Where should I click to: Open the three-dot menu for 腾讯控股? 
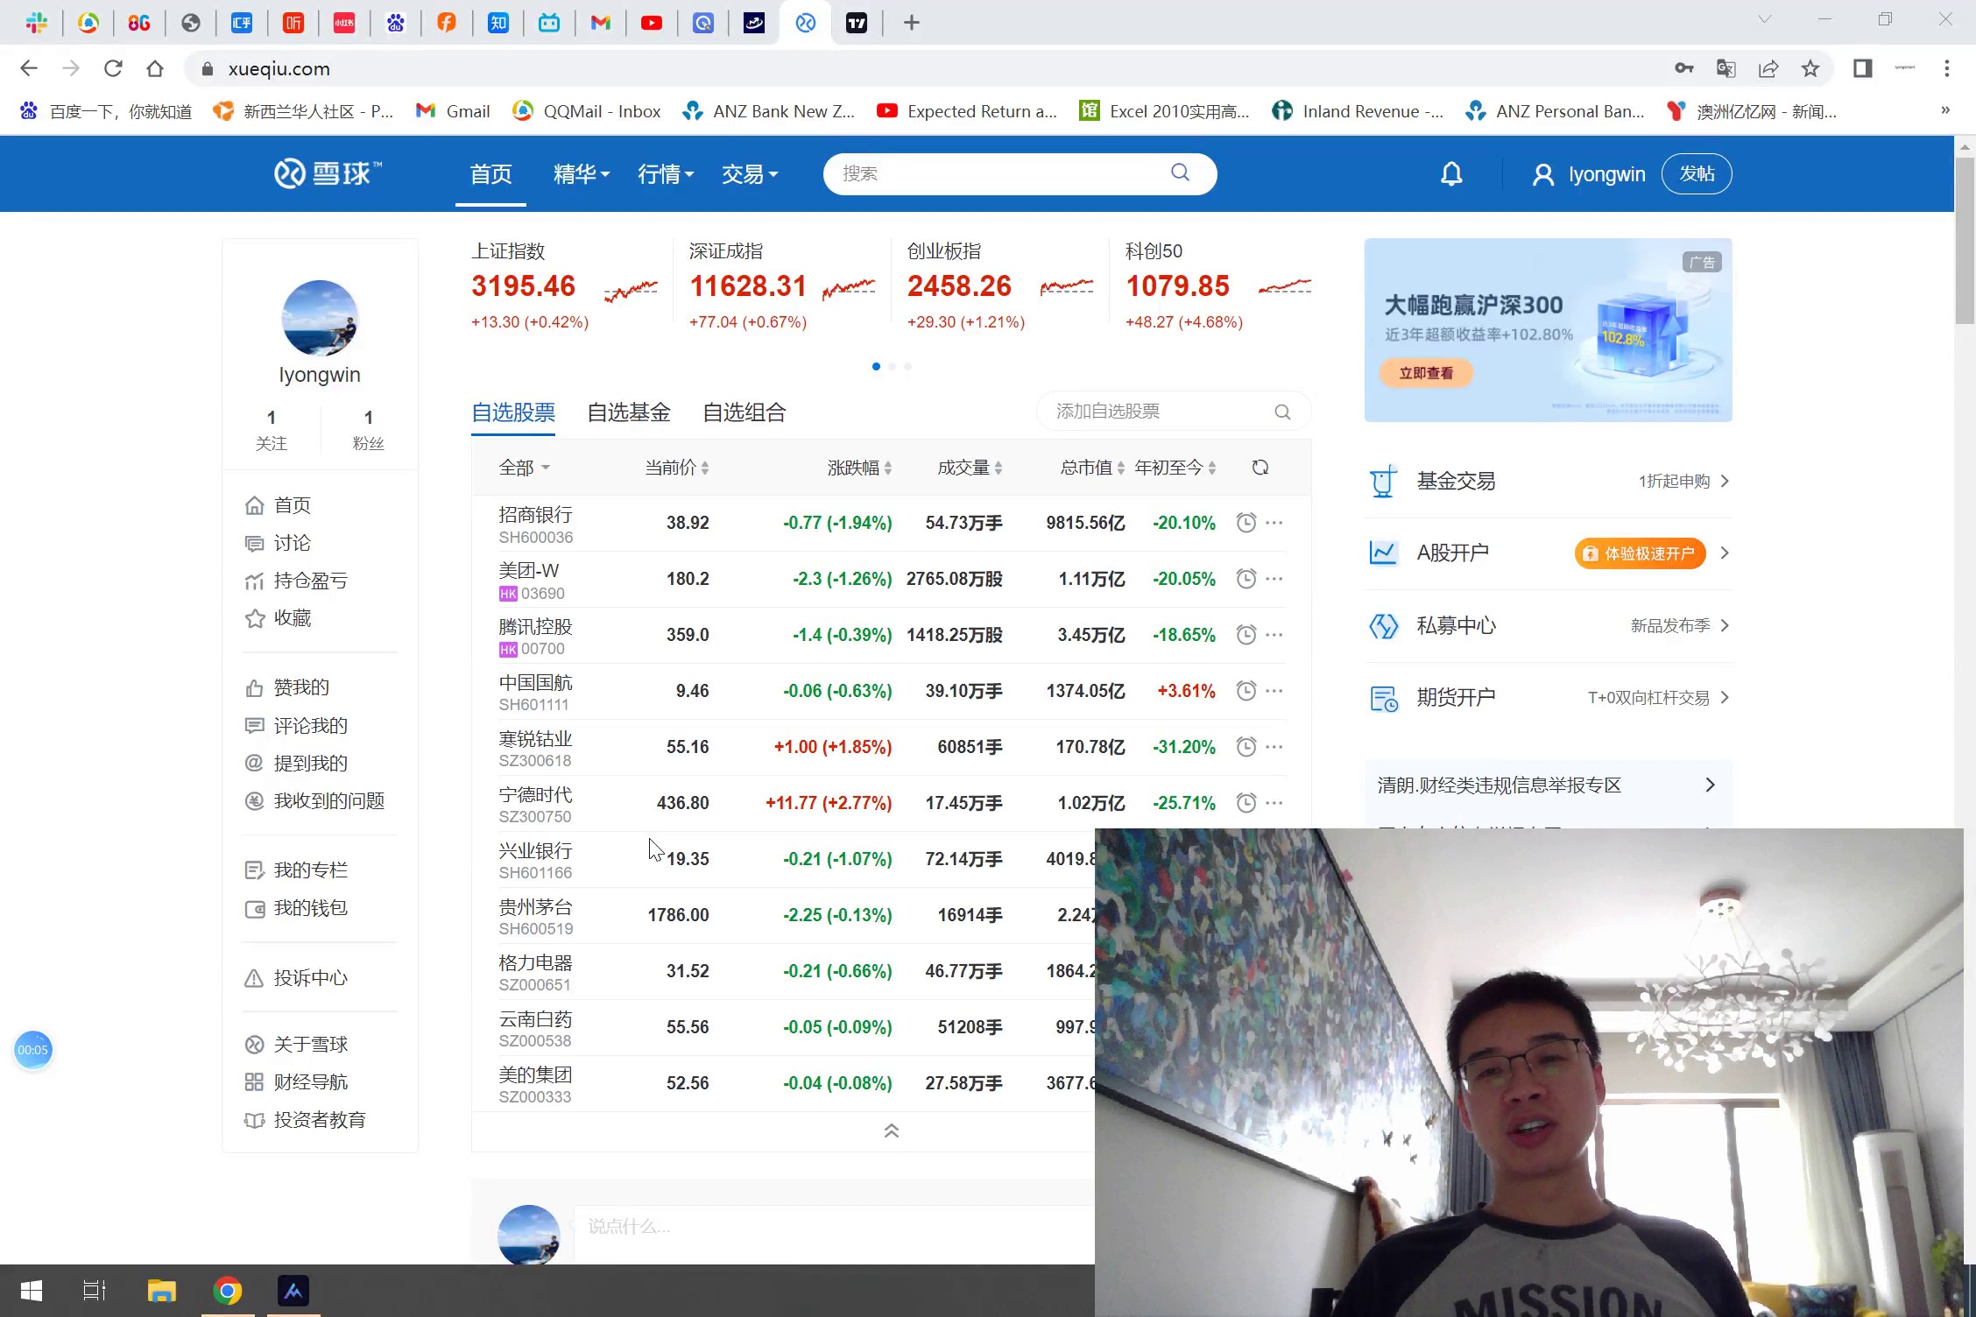coord(1274,635)
